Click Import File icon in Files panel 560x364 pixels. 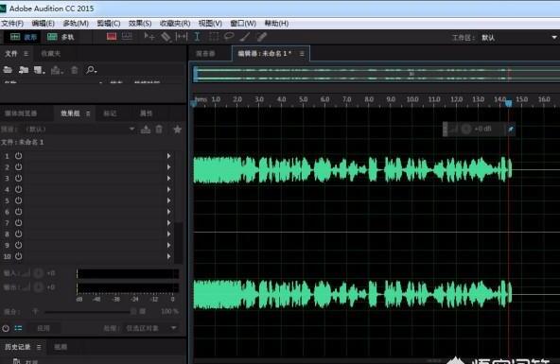(24, 70)
